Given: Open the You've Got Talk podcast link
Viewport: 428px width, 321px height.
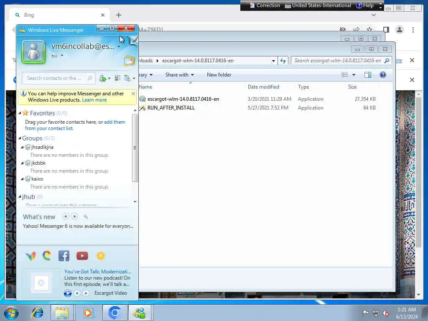Looking at the screenshot, I should click(98, 272).
